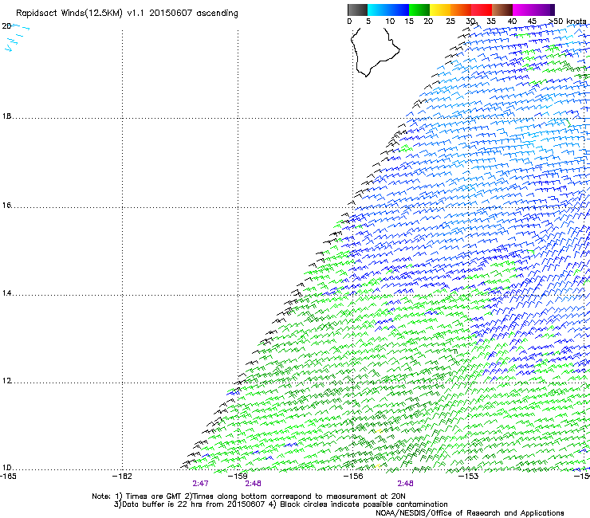Image resolution: width=590 pixels, height=518 pixels.
Task: Click the '5' legend scale label
Action: 368,22
